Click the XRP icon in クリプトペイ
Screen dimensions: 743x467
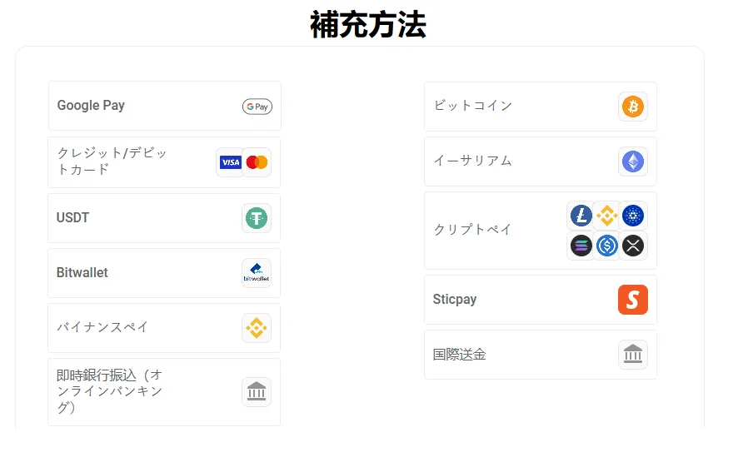(633, 246)
